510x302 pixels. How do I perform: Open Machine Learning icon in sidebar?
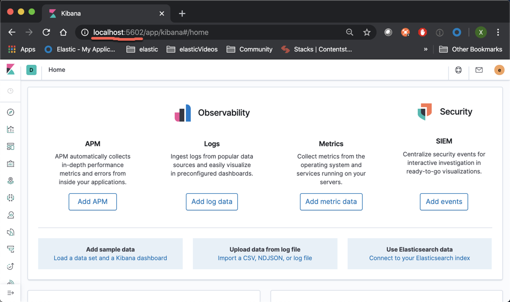click(10, 198)
